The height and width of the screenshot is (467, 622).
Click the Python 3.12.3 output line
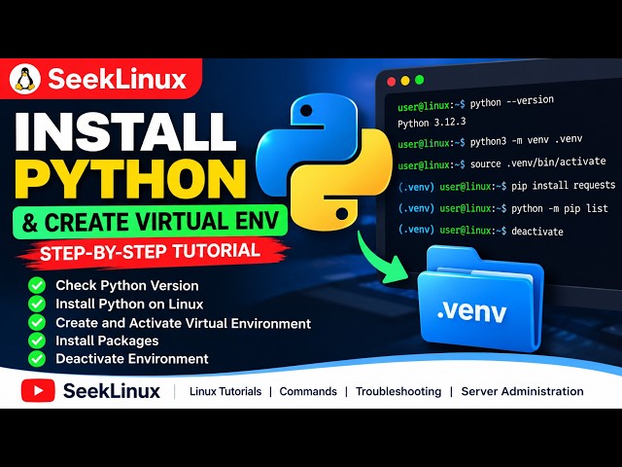click(432, 123)
